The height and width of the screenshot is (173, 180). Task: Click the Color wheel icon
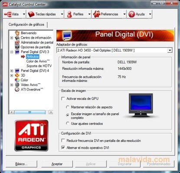pos(17,80)
